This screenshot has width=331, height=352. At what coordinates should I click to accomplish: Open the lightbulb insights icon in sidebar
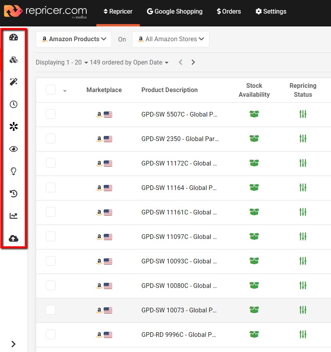(14, 171)
